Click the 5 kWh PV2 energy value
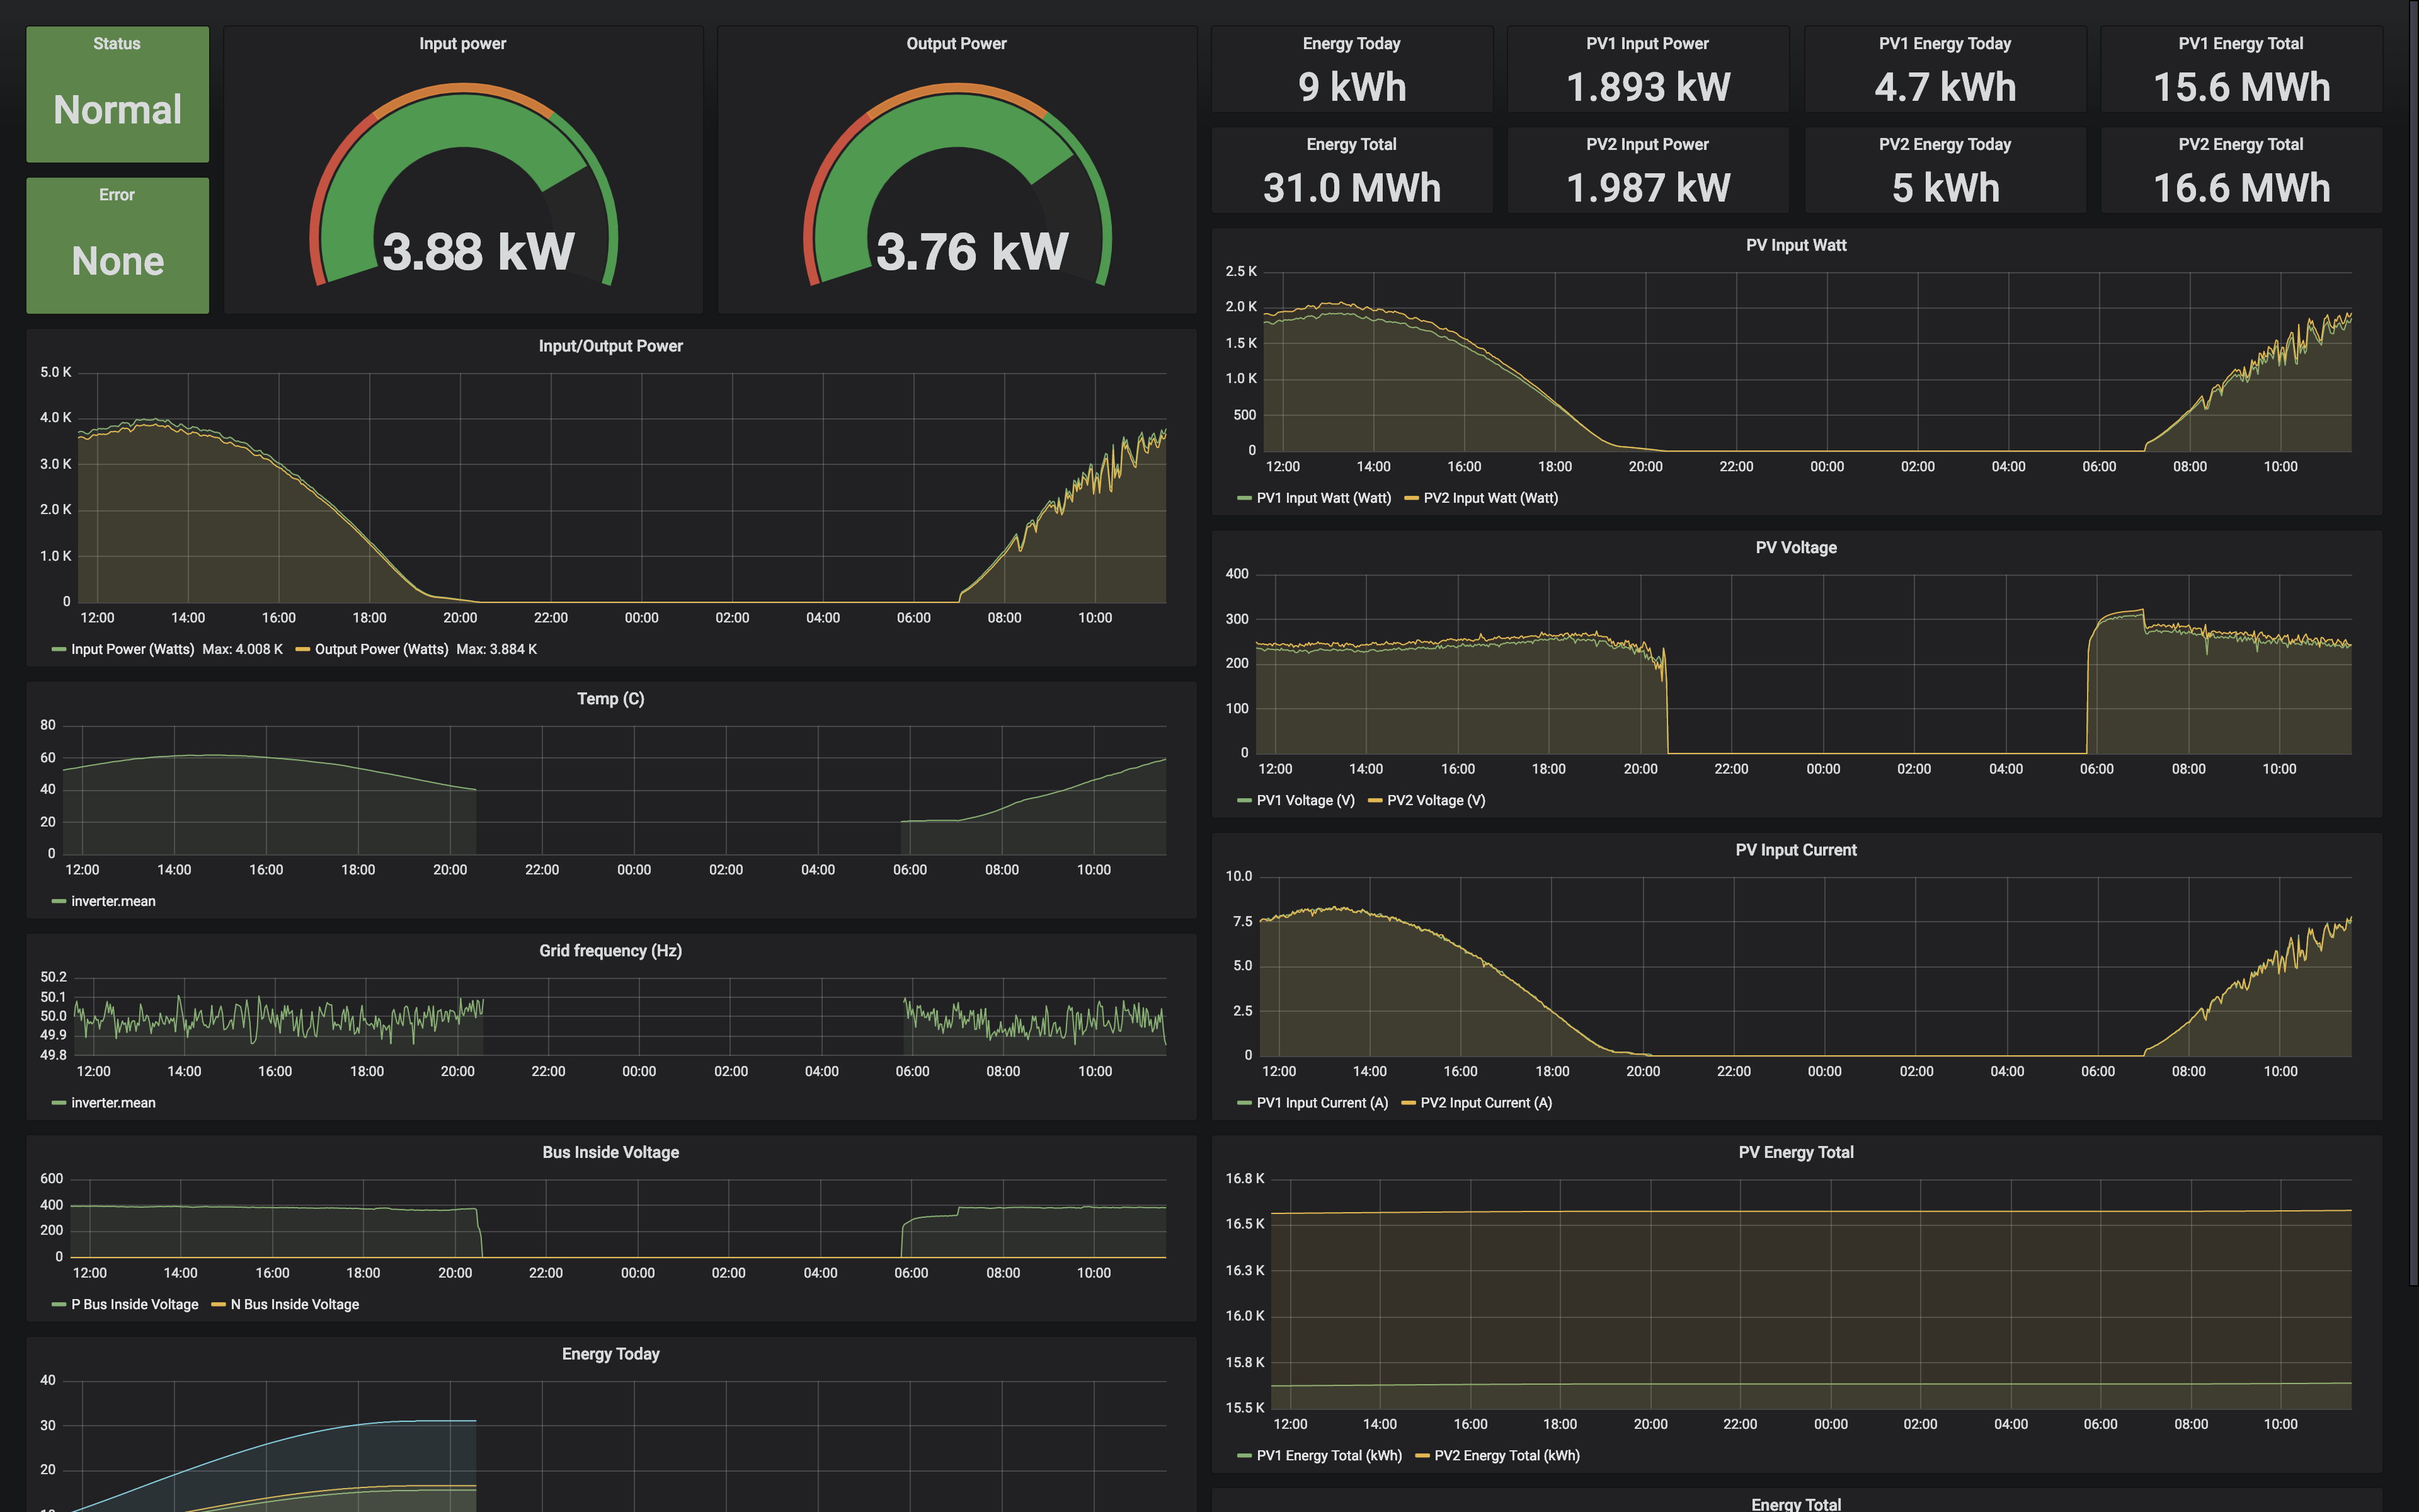Image resolution: width=2419 pixels, height=1512 pixels. point(1945,189)
